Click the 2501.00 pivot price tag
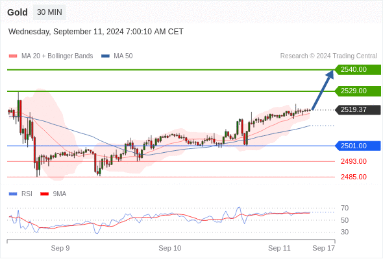Screen dimensions: 383x259 click(358, 146)
